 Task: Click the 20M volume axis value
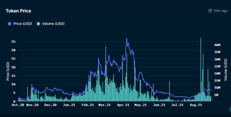217,73
